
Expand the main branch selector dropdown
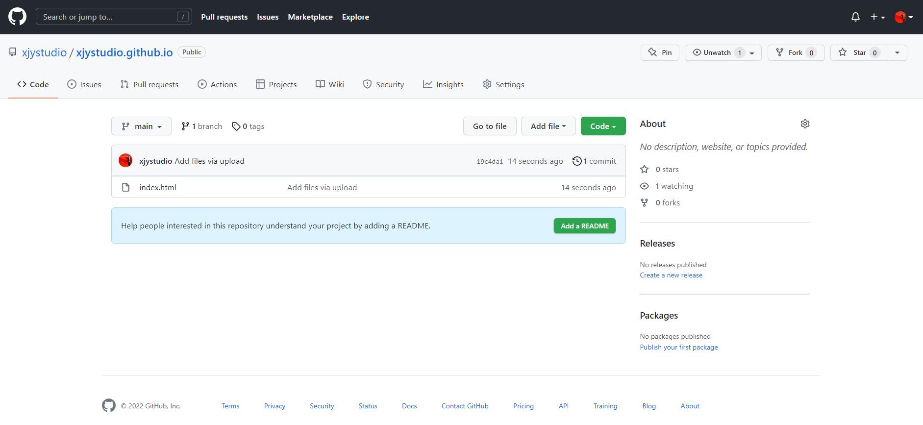point(141,126)
